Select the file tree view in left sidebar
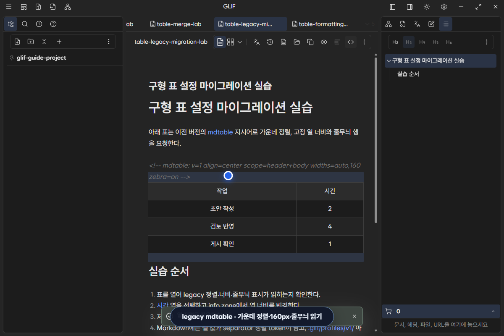Screen dimensions: 504x336 point(10,24)
